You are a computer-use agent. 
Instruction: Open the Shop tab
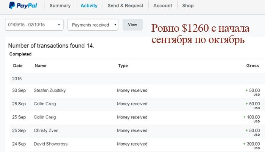click(188, 6)
